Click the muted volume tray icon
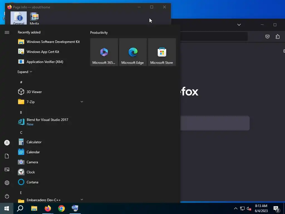285x214 pixels. click(x=249, y=208)
